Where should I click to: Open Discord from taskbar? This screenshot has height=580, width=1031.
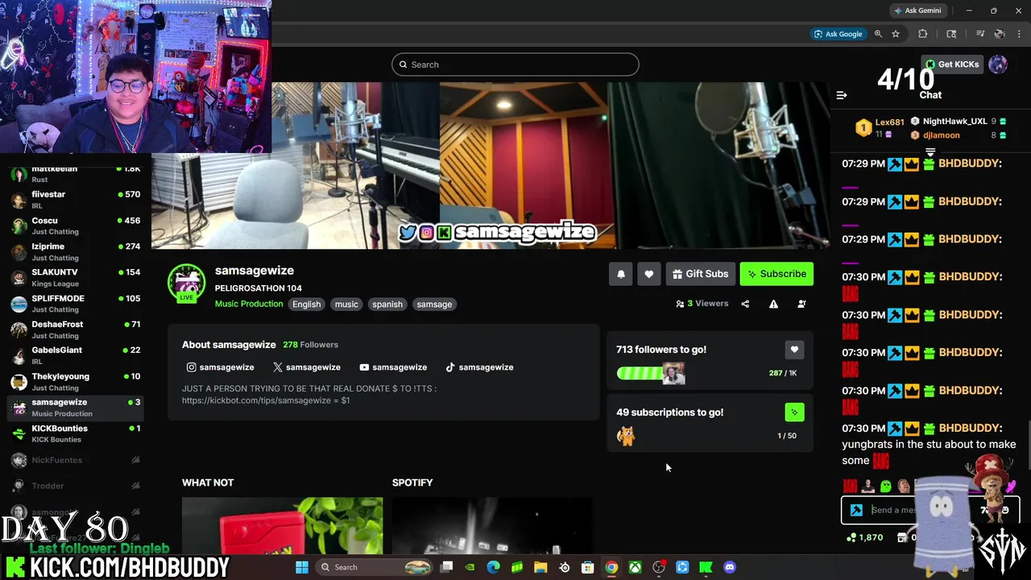[730, 567]
